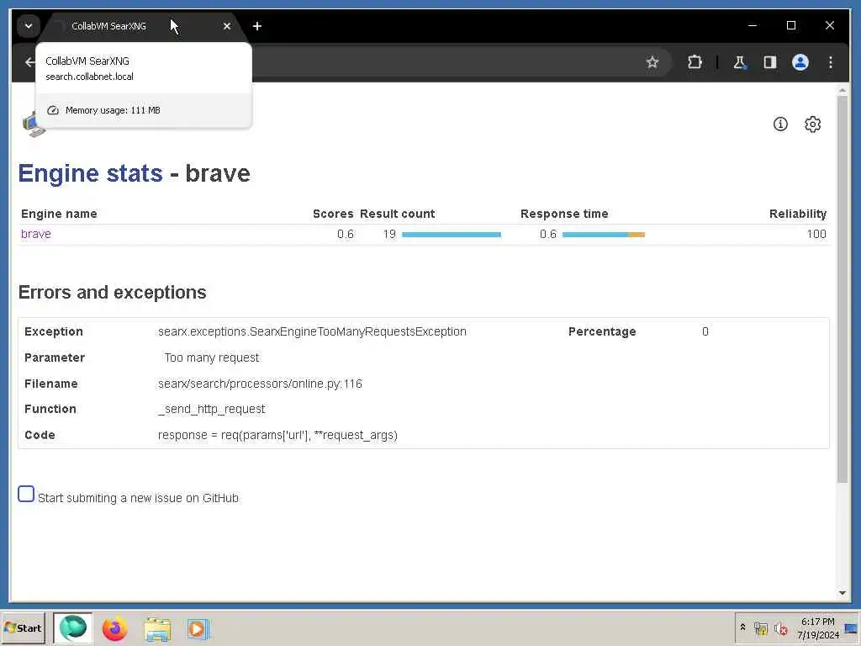Click the Result count column header
Screen dimensions: 861x646
coord(397,214)
